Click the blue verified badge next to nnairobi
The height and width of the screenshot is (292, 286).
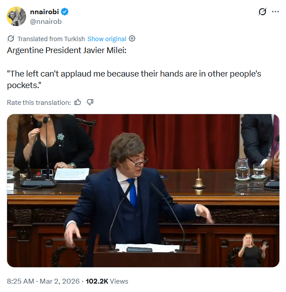(x=65, y=12)
